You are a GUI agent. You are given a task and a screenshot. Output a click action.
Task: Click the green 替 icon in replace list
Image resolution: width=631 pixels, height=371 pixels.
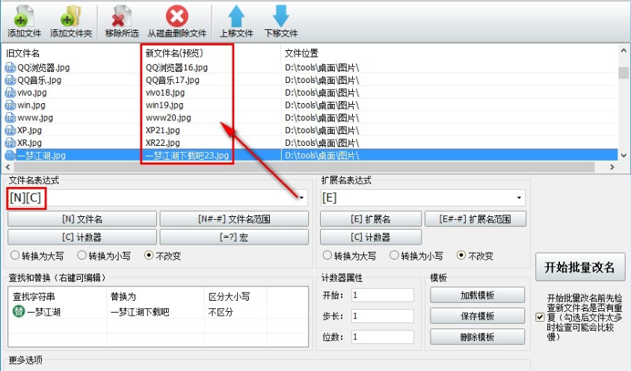pyautogui.click(x=19, y=311)
